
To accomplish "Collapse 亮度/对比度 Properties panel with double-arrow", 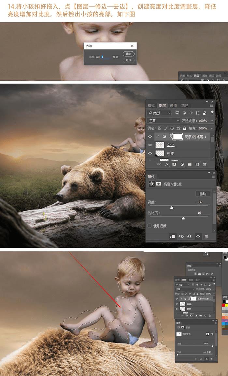I will (x=209, y=173).
